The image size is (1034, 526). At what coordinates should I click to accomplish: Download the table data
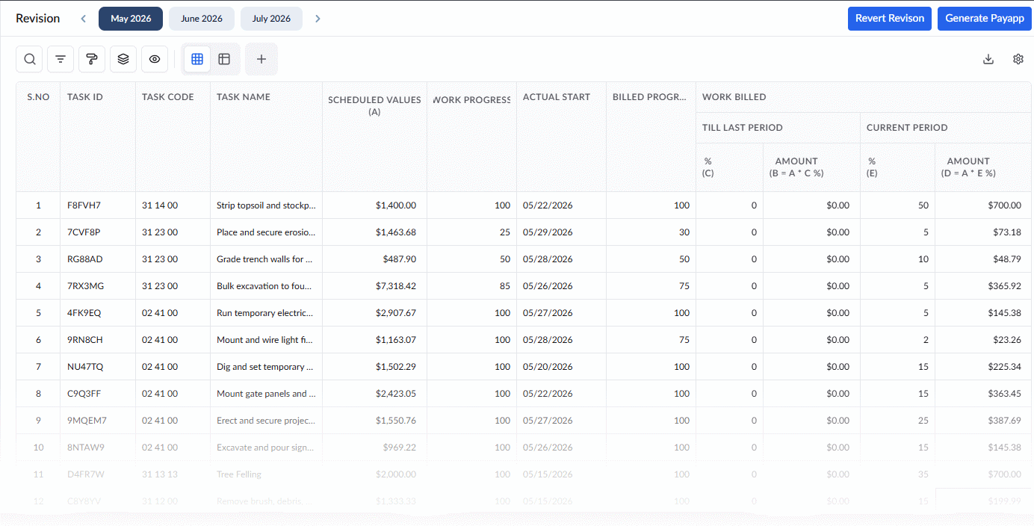coord(988,59)
